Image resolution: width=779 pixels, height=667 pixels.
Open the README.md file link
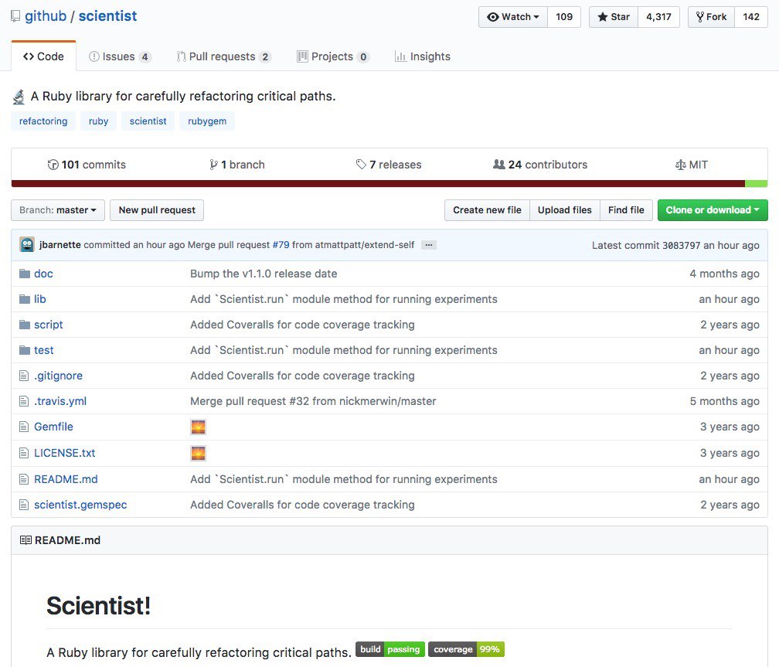tap(66, 479)
